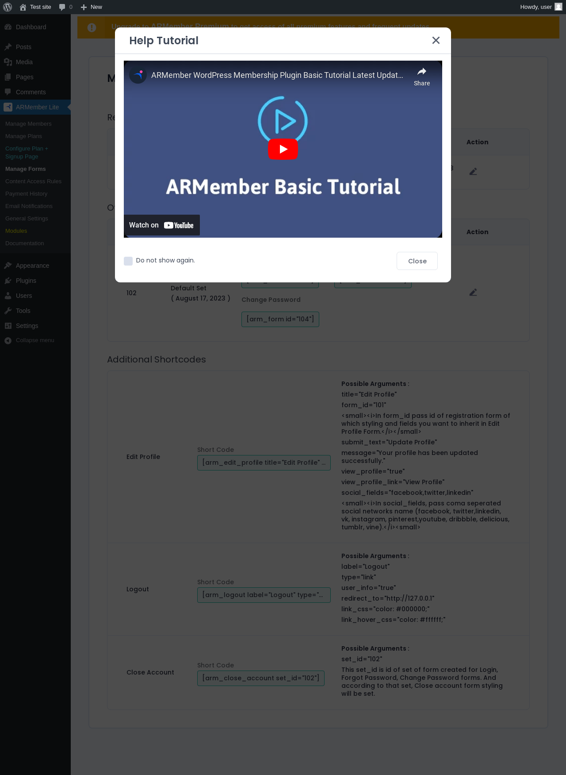Screen dimensions: 566x775
Task: Click the warning icon in upgrade banner
Action: point(92,27)
